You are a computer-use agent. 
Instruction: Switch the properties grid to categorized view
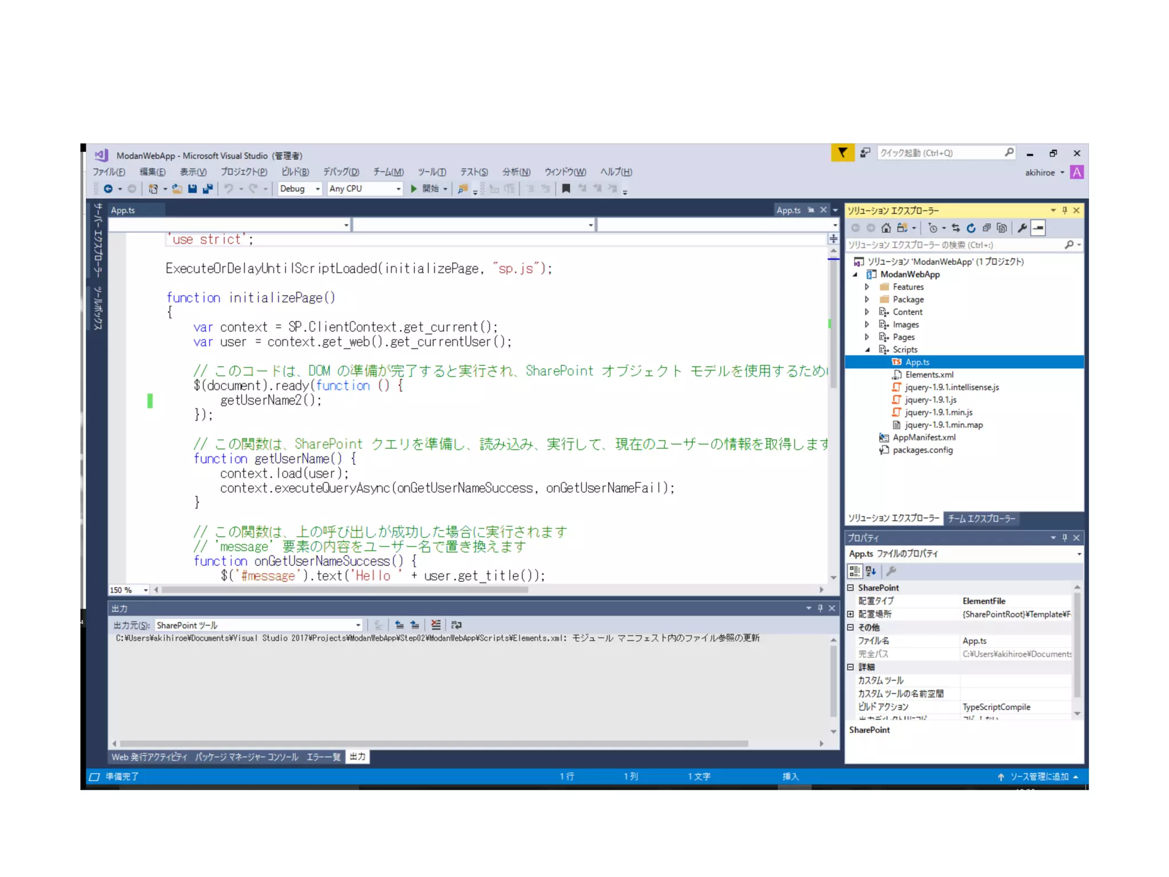point(854,571)
